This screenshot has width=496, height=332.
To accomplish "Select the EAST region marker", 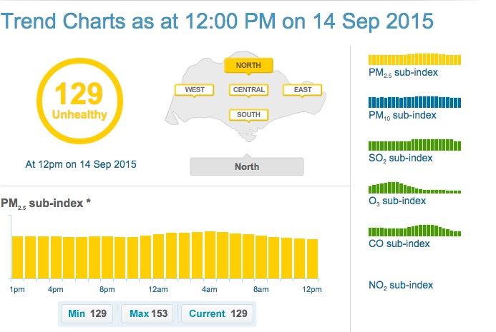I will click(302, 90).
